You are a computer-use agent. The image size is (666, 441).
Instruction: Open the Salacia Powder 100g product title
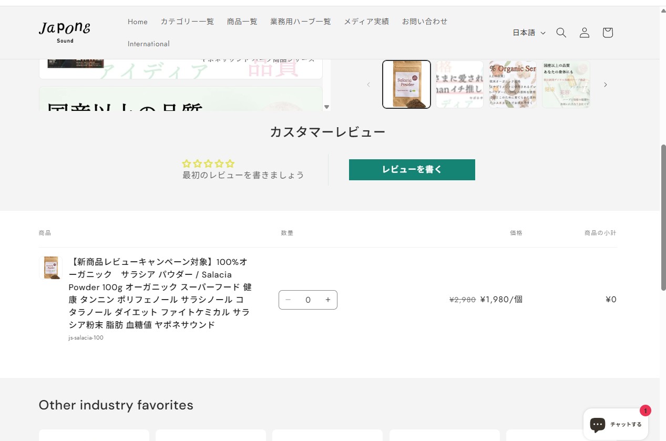160,293
